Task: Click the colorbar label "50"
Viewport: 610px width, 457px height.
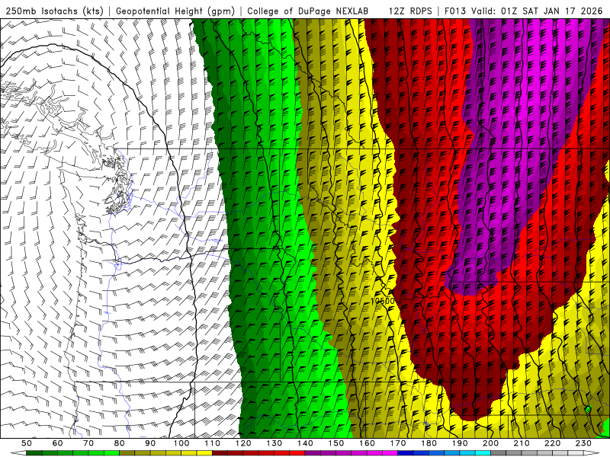Action: pos(27,443)
